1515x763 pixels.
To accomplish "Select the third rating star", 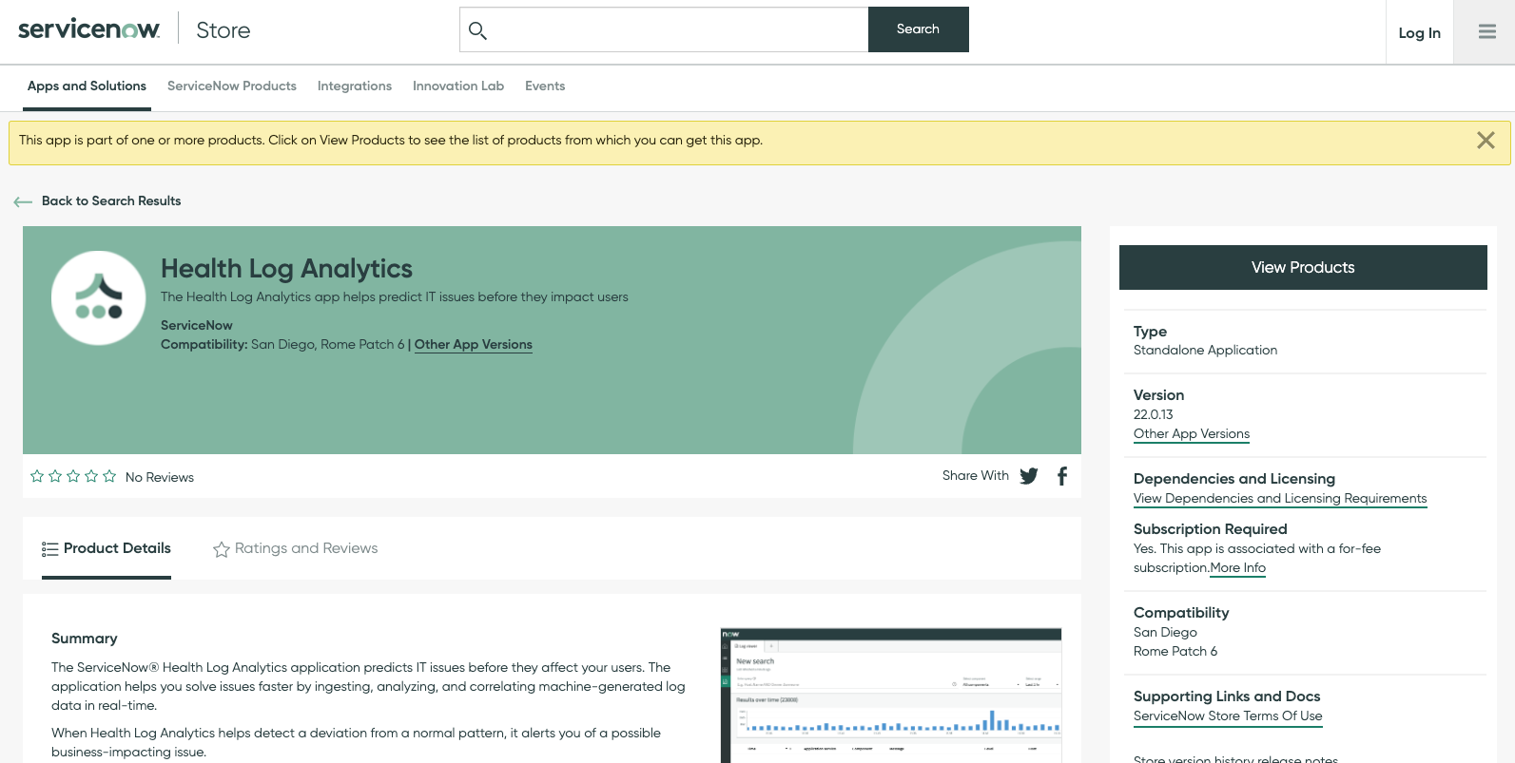I will (73, 476).
